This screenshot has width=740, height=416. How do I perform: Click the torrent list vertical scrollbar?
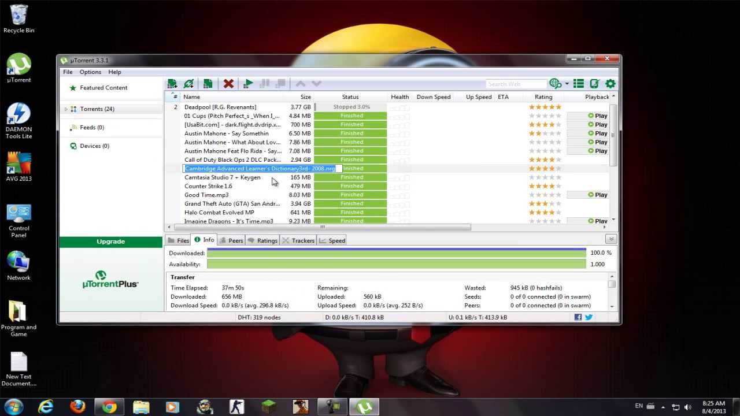coord(613,136)
